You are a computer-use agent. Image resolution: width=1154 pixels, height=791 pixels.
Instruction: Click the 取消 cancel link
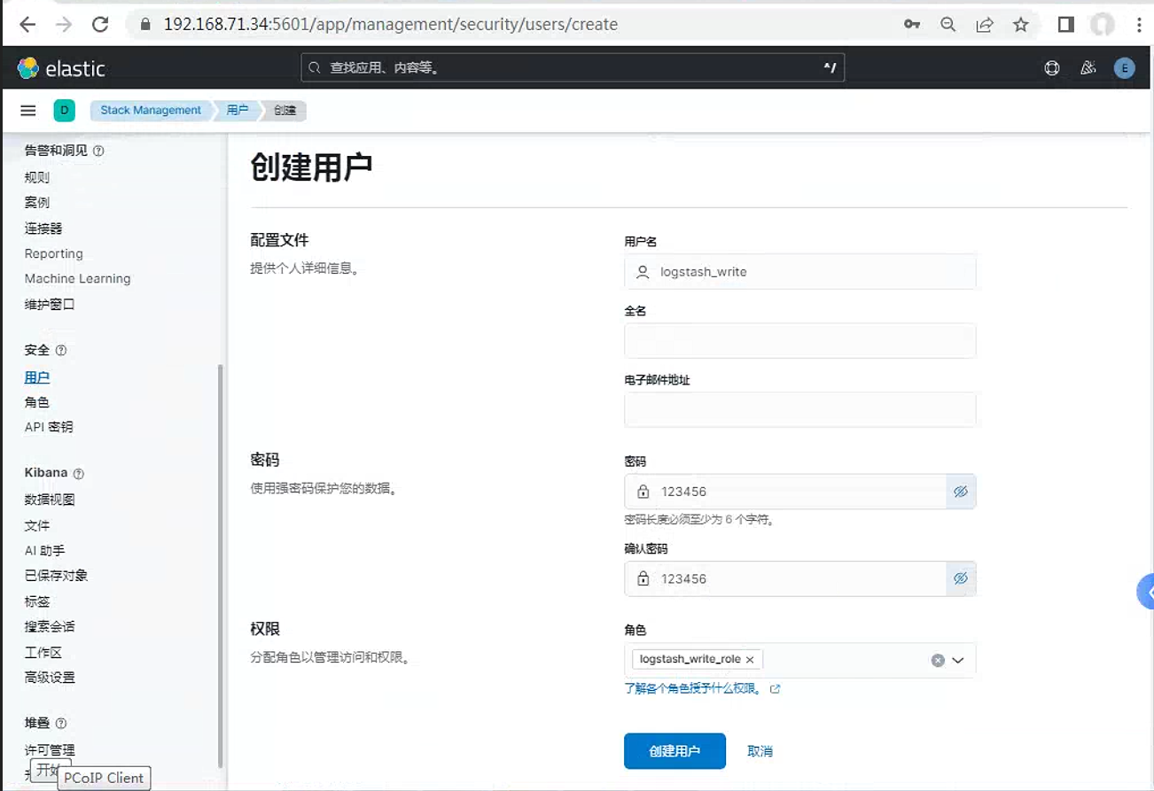pyautogui.click(x=760, y=751)
